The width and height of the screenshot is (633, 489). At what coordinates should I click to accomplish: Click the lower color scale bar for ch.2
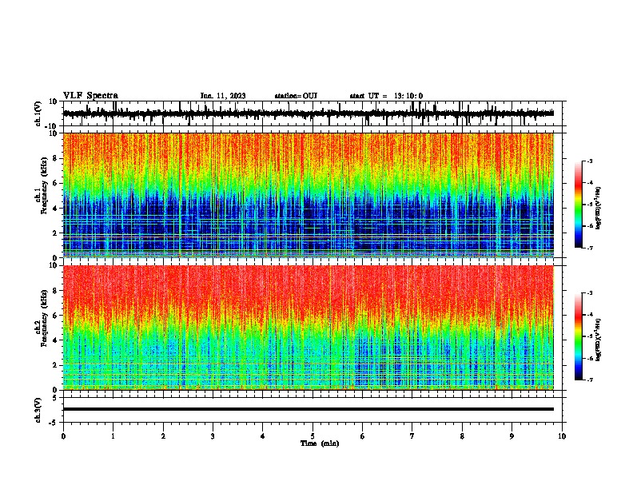[579, 336]
